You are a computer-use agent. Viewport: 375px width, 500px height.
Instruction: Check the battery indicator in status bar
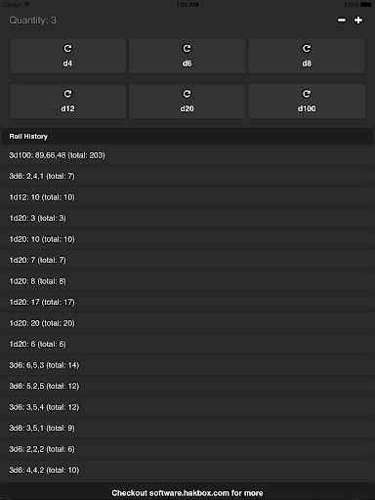(366, 5)
